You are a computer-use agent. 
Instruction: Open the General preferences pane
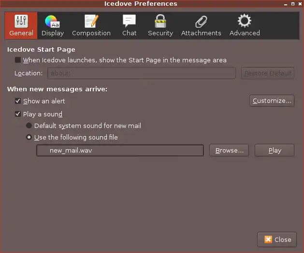point(21,26)
